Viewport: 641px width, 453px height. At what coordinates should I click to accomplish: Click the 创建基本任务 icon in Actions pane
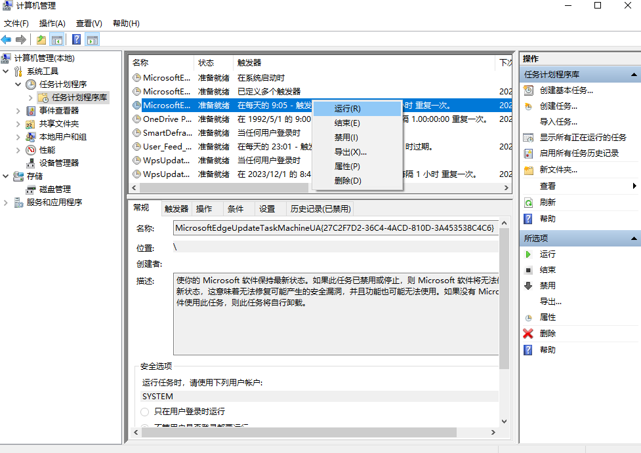point(528,90)
